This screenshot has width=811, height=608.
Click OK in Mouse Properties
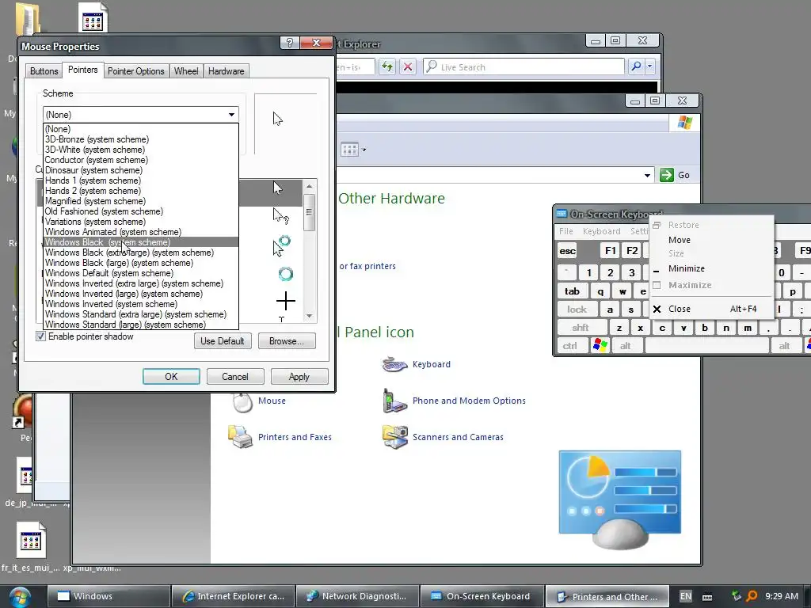[171, 376]
